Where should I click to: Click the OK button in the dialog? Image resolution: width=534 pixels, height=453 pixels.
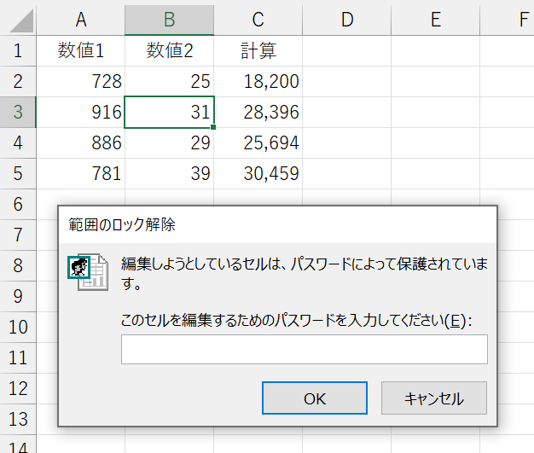(x=314, y=398)
